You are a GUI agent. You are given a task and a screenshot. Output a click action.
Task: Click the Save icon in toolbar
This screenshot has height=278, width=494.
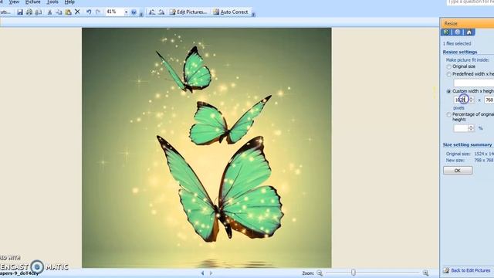[20, 12]
